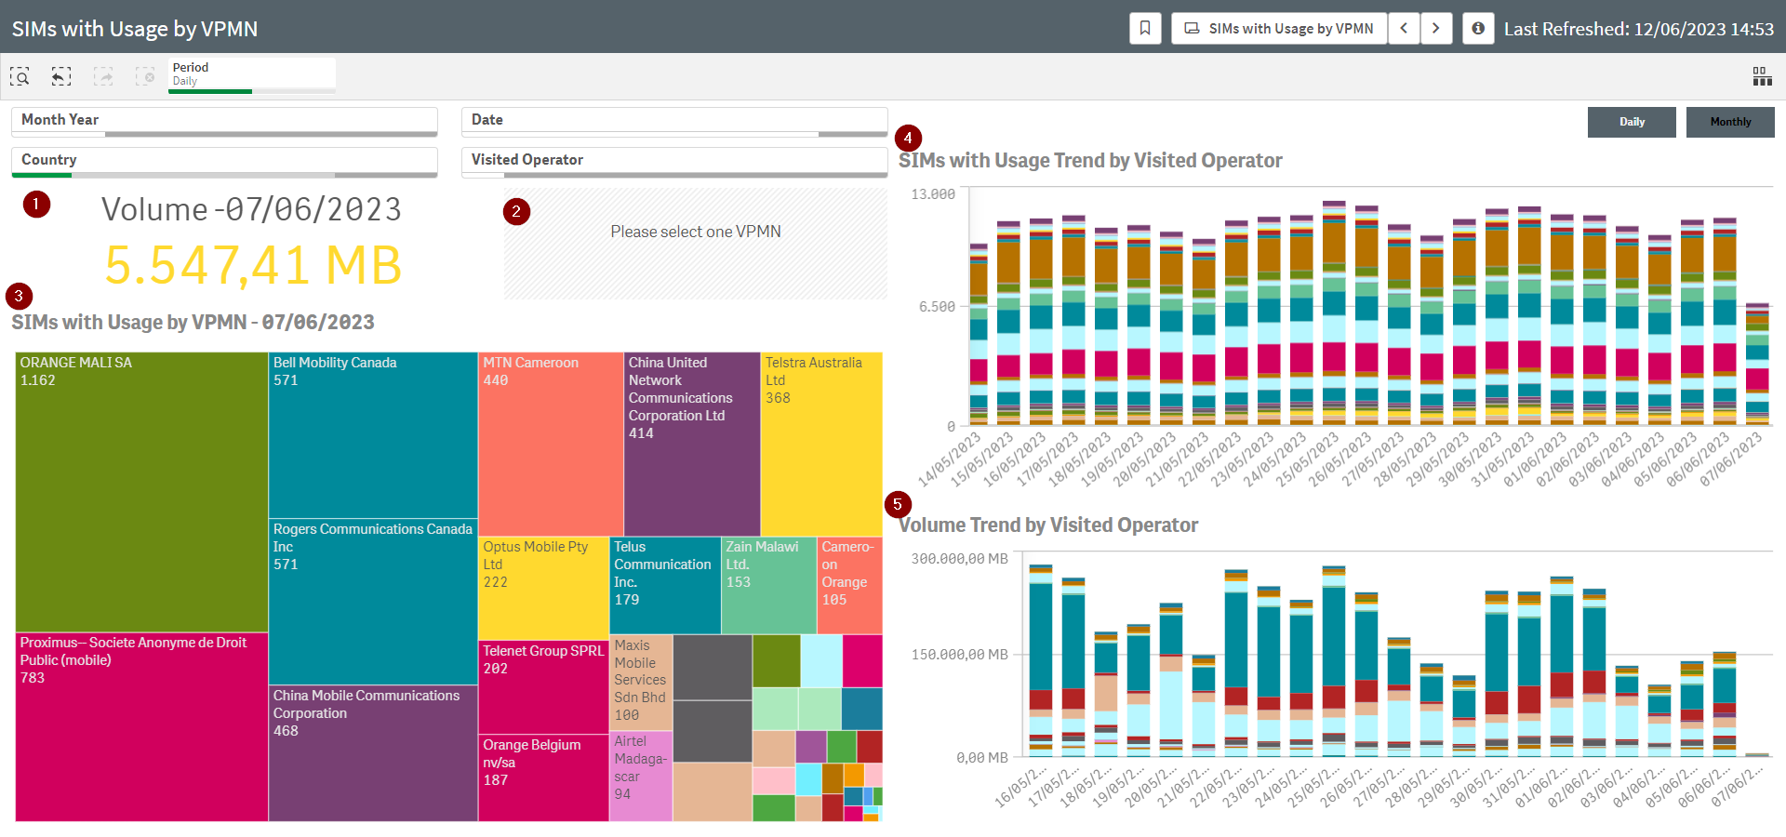Go to the previous sheet arrow
1786x837 pixels.
click(1404, 29)
